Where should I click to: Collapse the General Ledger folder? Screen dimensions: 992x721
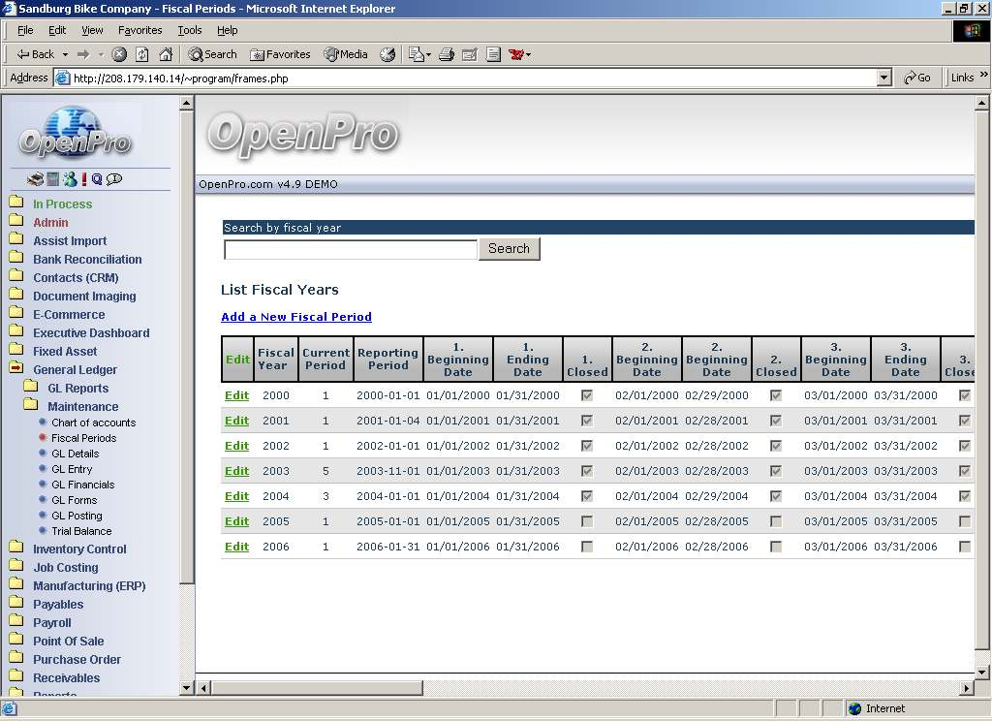click(75, 369)
